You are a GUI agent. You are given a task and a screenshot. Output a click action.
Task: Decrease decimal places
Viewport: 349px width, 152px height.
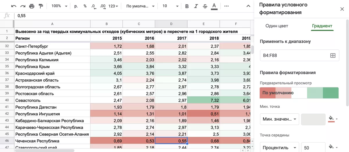coord(93,6)
